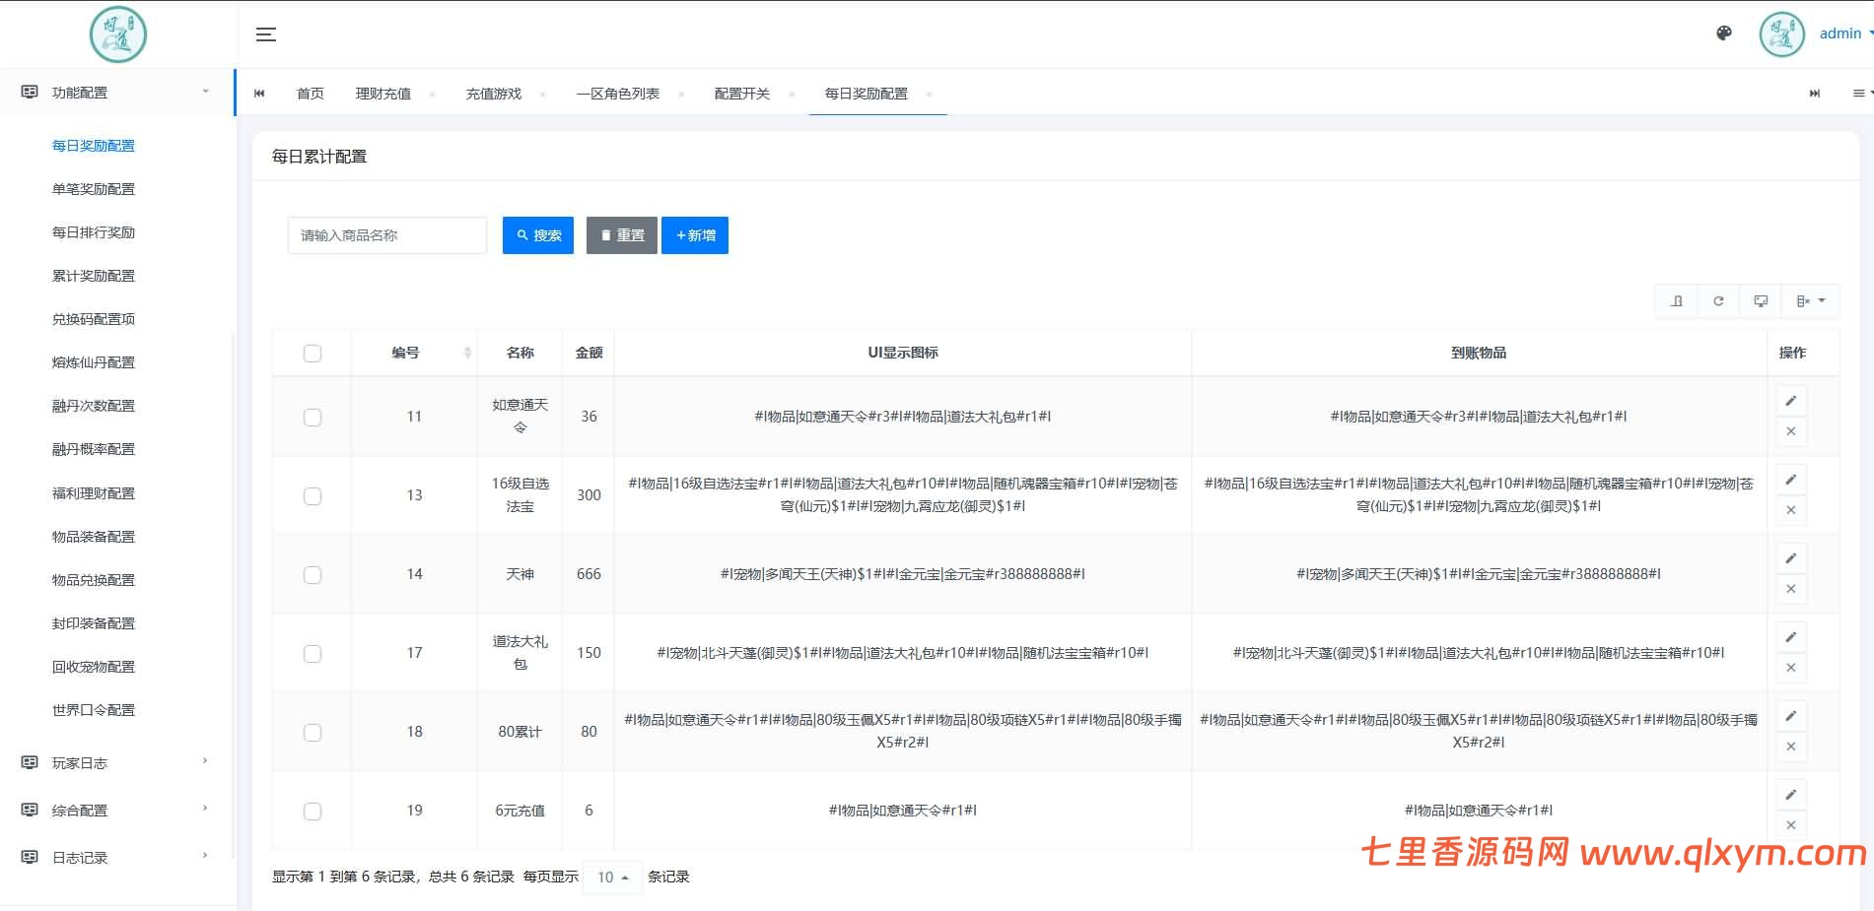Click the 新增 button to add record
Screen dimensions: 1874x911
click(695, 234)
